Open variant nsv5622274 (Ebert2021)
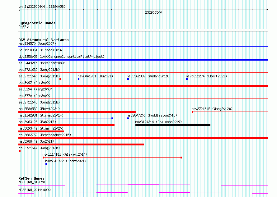The image size is (277, 197). click(x=206, y=76)
